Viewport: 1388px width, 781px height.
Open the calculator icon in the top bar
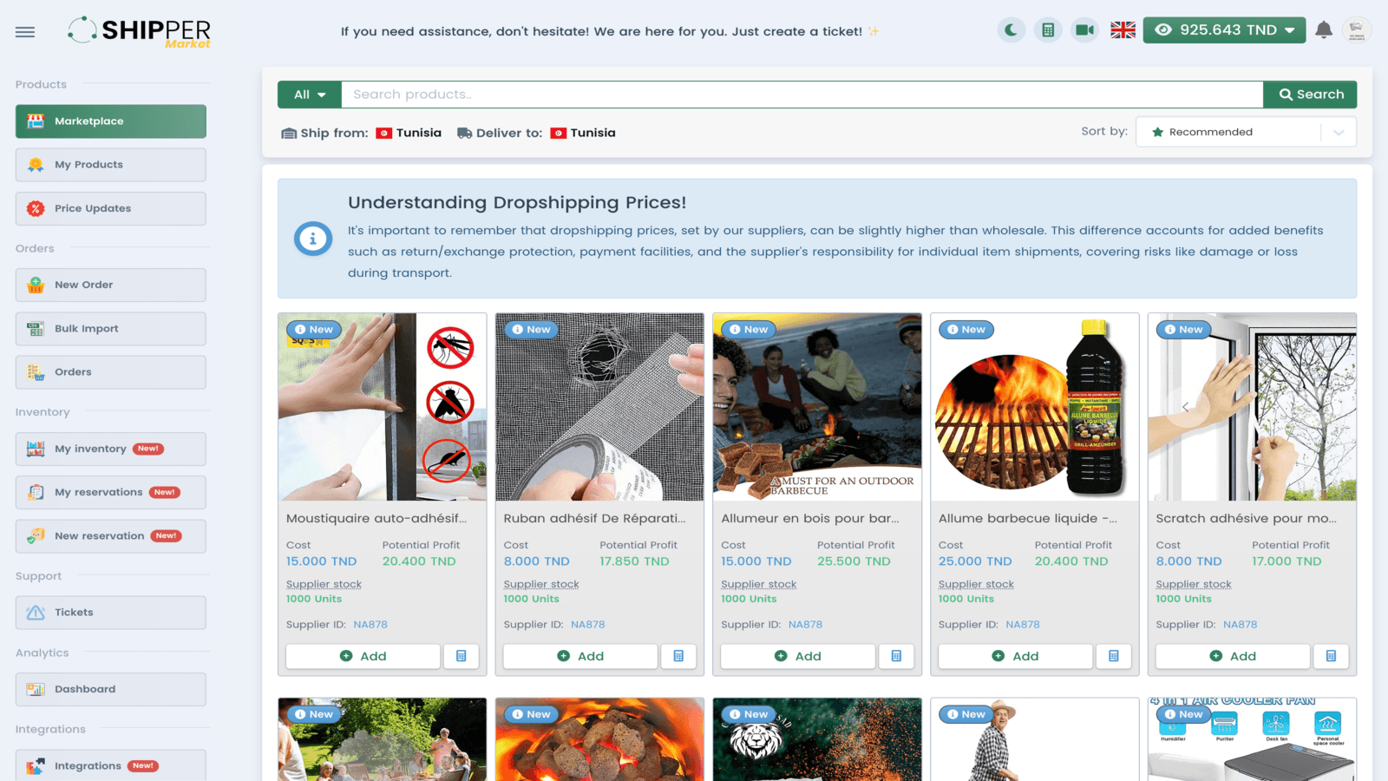pos(1047,29)
